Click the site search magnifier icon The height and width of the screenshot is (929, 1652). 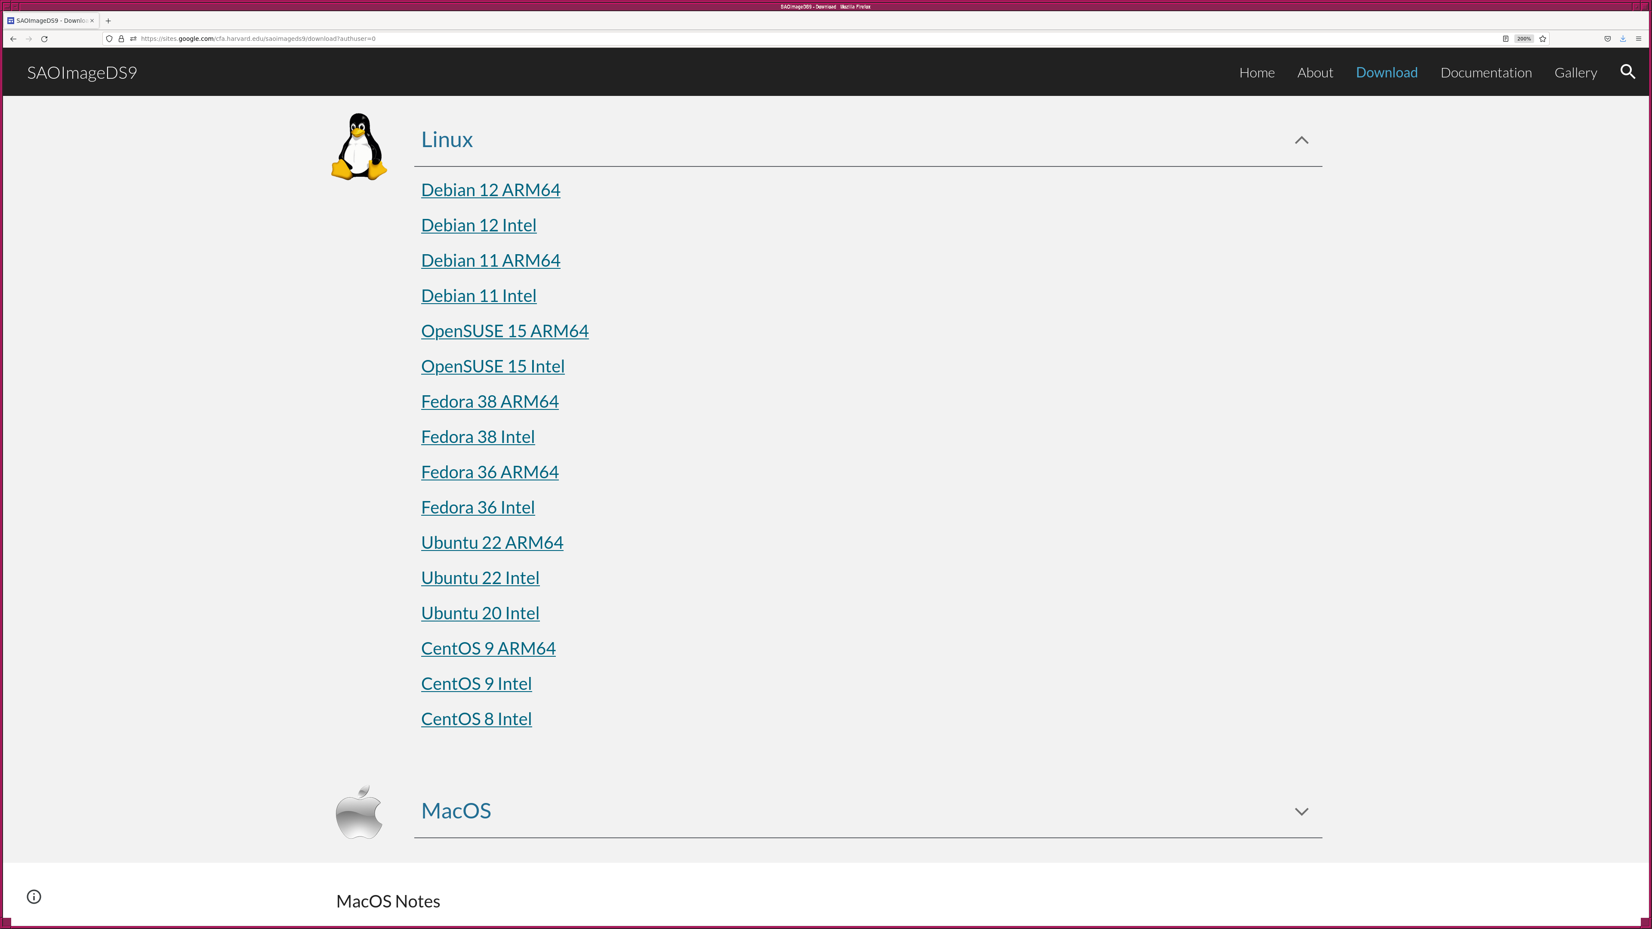tap(1627, 72)
